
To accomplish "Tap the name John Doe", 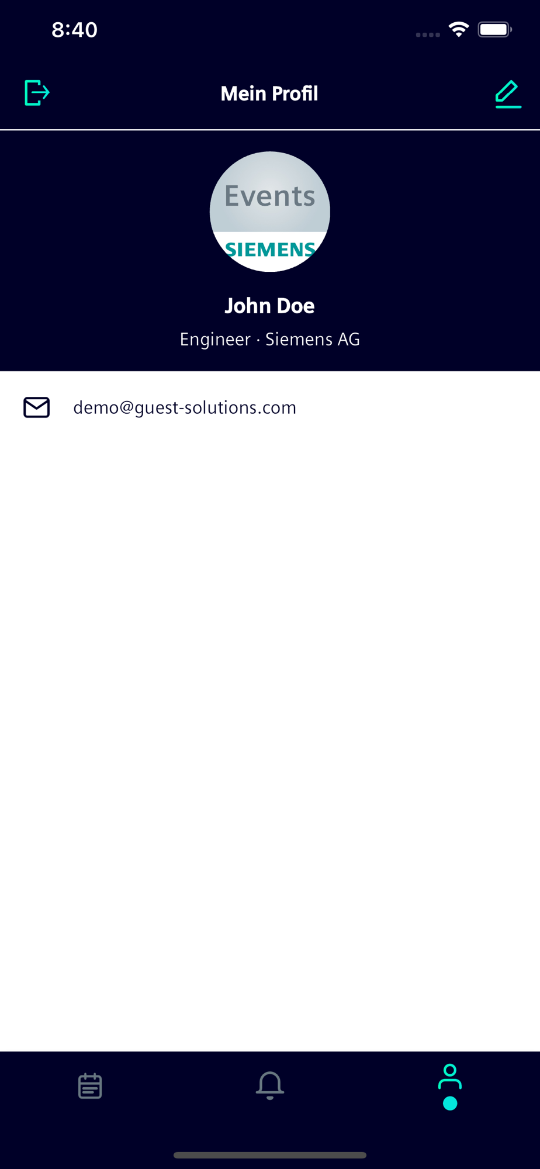I will (270, 306).
